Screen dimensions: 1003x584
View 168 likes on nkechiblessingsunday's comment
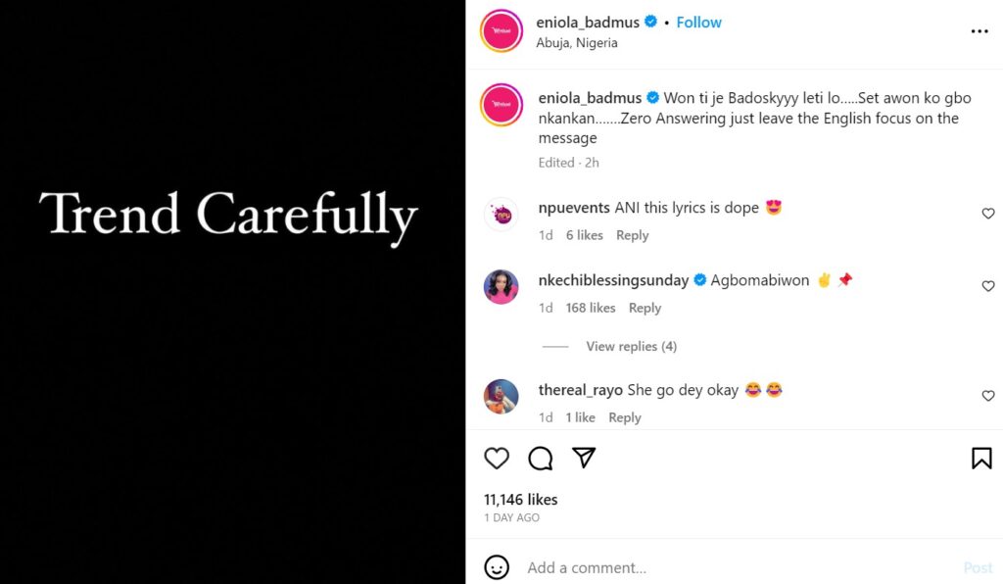click(x=591, y=308)
